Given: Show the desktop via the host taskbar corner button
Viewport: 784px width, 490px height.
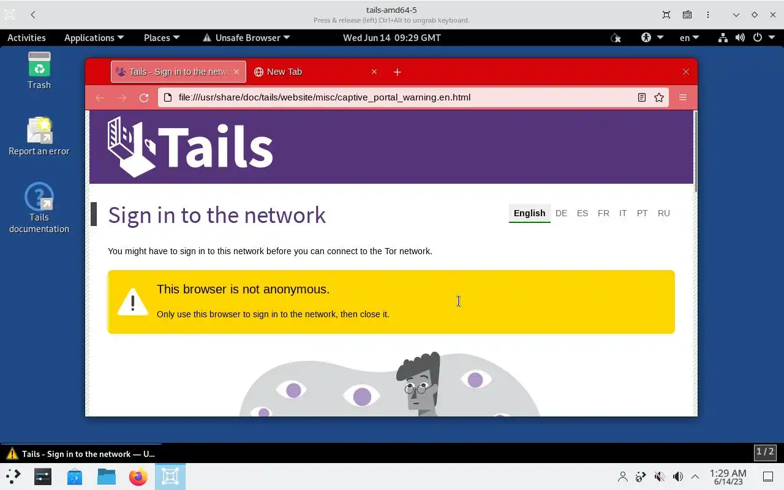Looking at the screenshot, I should click(x=768, y=477).
